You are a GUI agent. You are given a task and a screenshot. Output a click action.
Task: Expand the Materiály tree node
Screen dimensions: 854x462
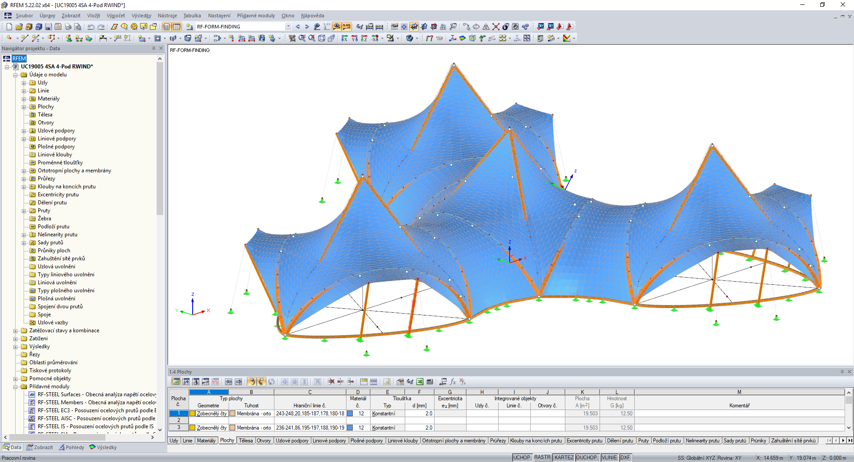tap(24, 99)
